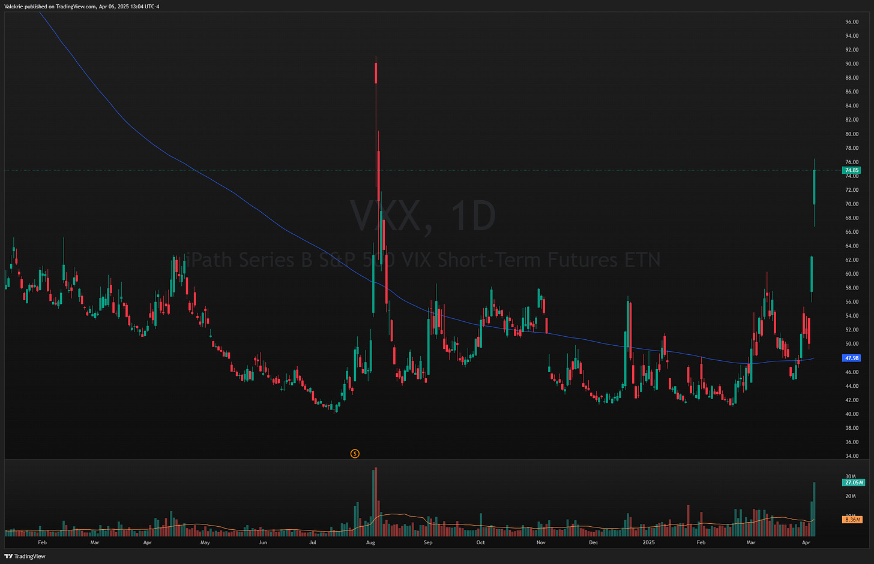Click the 2025 label on time axis

(649, 542)
